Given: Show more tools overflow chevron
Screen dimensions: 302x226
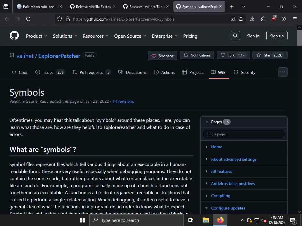Looking at the screenshot, I should (x=284, y=19).
